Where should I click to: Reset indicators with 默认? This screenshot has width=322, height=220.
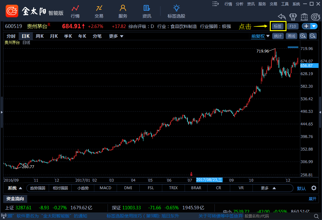click(x=301, y=188)
